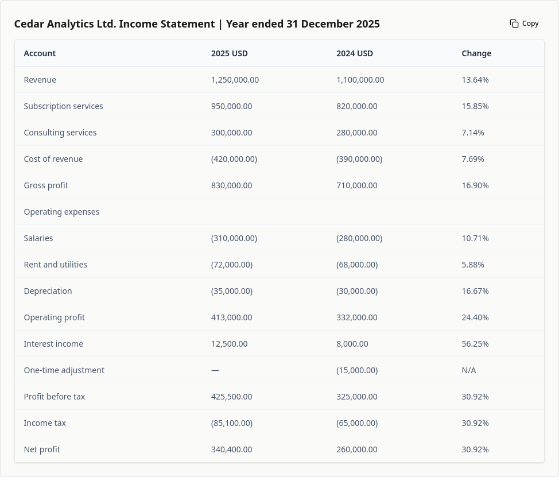Click the 5.88% change value
The height and width of the screenshot is (477, 559).
point(473,265)
